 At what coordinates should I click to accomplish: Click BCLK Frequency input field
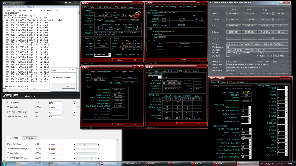click(x=55, y=103)
